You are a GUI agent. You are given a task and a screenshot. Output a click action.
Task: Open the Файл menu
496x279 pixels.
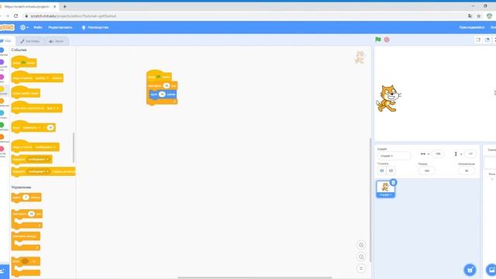[38, 28]
